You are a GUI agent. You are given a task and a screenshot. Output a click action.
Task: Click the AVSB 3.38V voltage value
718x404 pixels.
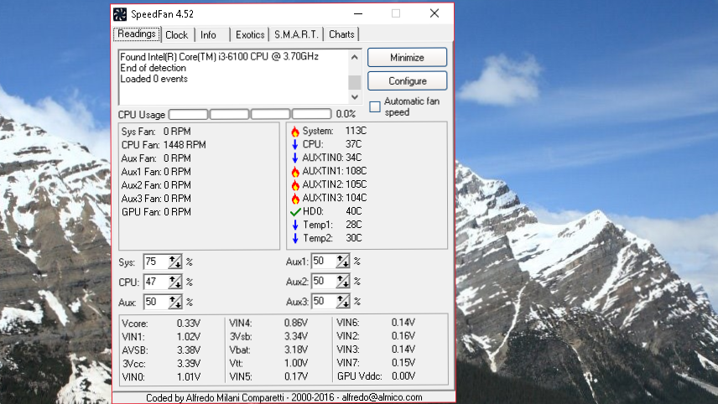click(189, 350)
